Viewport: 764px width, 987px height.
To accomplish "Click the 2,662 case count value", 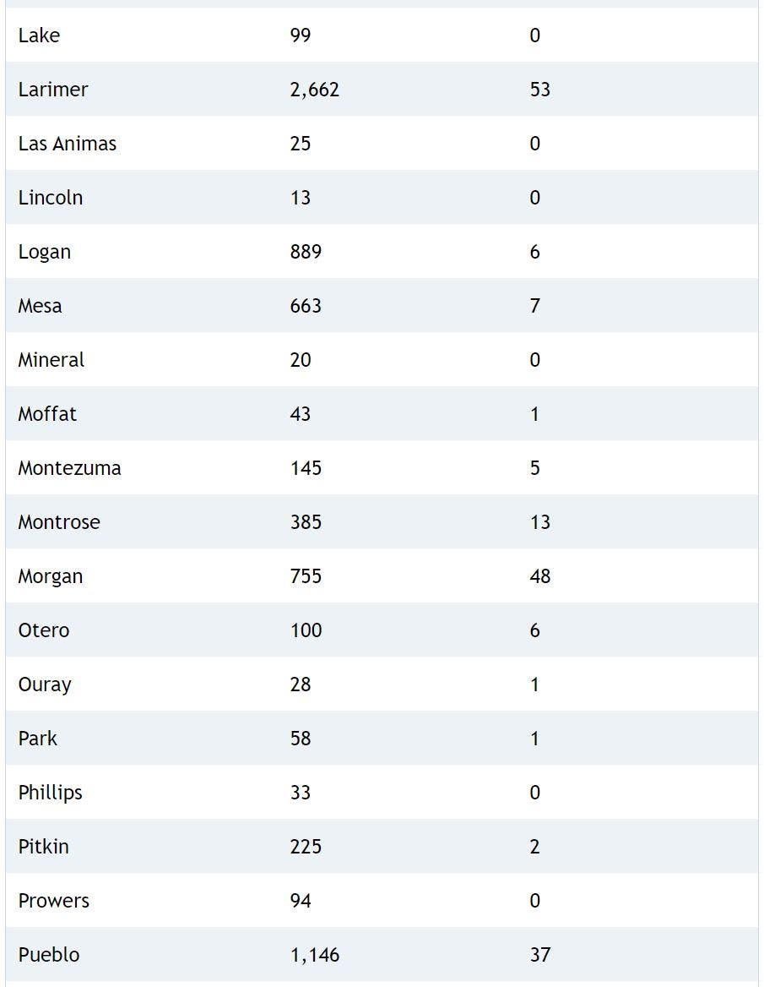I will pos(315,90).
